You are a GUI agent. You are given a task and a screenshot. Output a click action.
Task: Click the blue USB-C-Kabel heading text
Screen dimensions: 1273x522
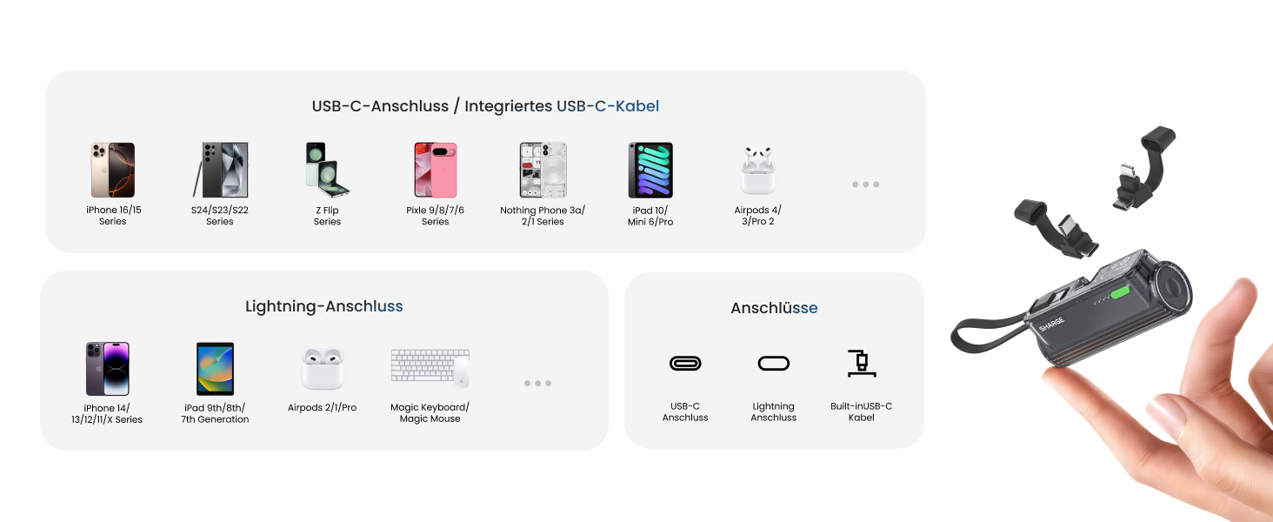click(608, 106)
